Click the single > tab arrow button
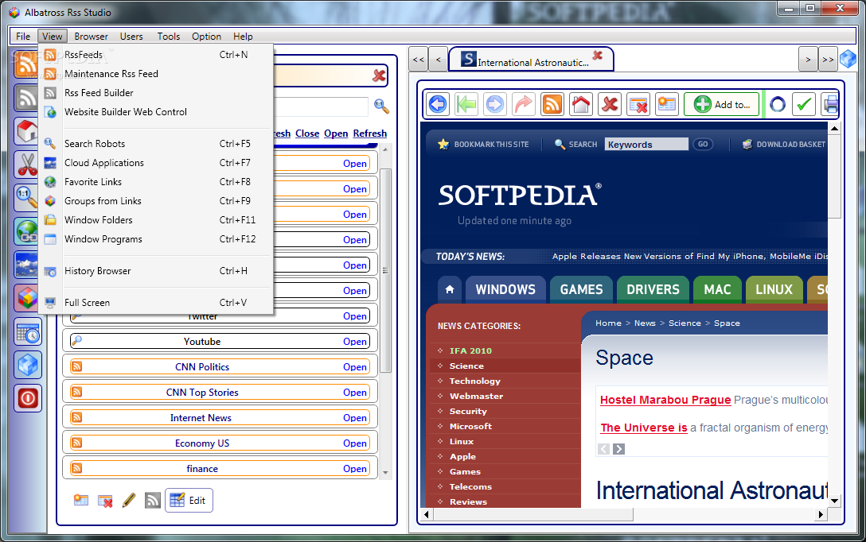The height and width of the screenshot is (542, 866). tap(808, 60)
